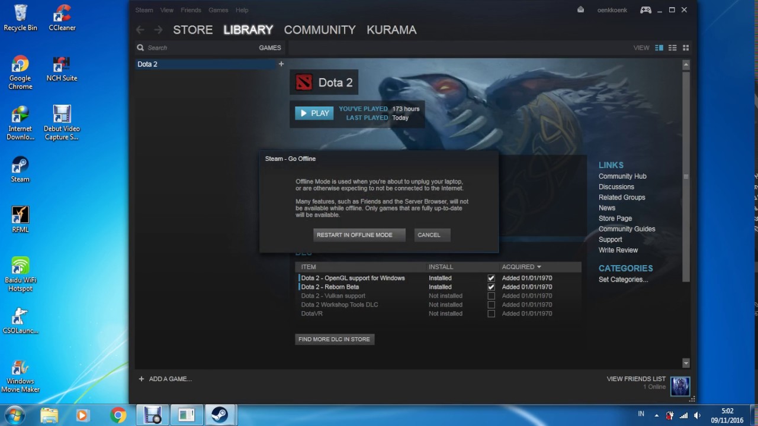Open the Help menu

tap(242, 10)
